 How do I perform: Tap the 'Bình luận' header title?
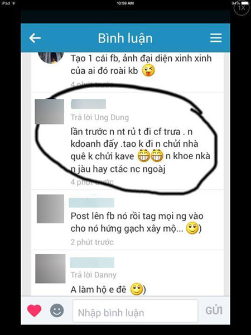pyautogui.click(x=126, y=39)
